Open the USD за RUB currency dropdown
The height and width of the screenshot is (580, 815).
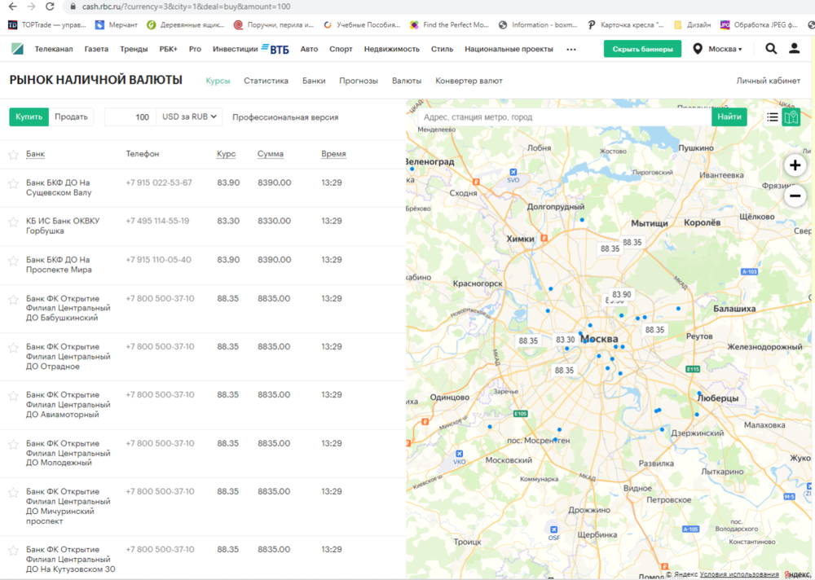190,117
